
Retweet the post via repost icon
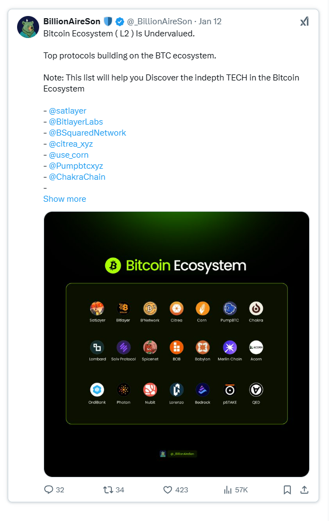coord(108,490)
